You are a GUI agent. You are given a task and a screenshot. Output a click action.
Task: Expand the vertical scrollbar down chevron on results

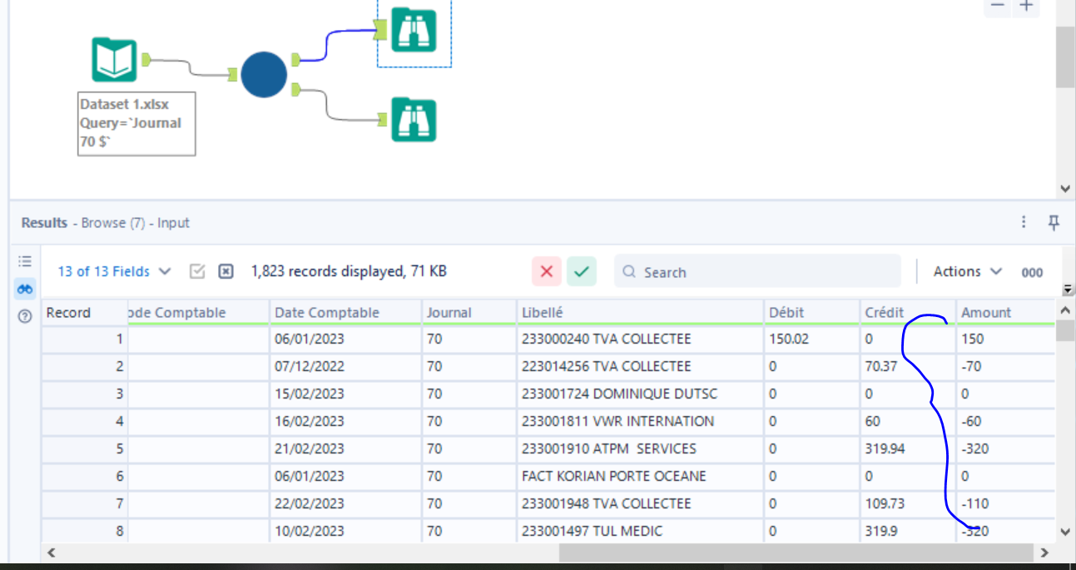coord(1064,530)
